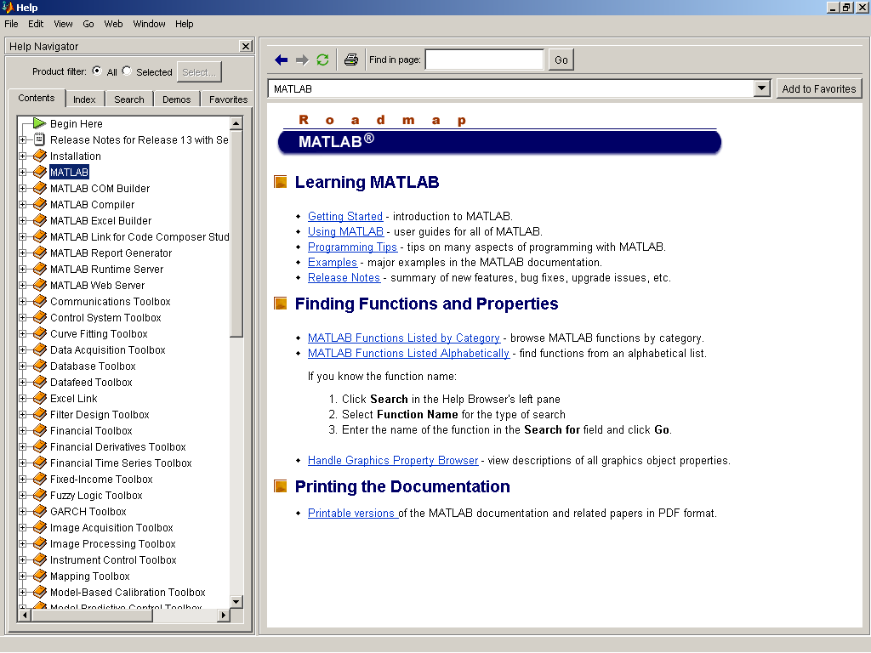Click the book icon beside Excel Link
871x653 pixels.
pyautogui.click(x=39, y=397)
